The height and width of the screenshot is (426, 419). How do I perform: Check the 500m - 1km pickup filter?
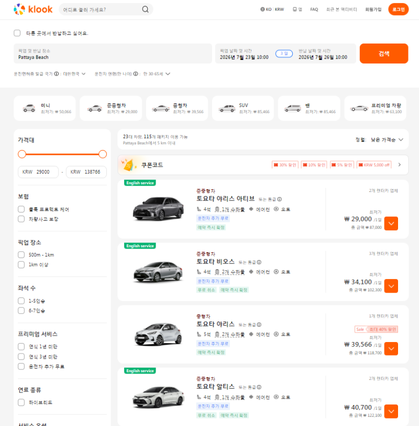point(21,255)
